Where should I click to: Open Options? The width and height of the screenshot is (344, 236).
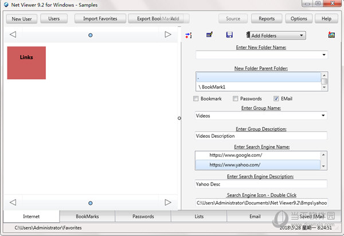click(x=299, y=19)
